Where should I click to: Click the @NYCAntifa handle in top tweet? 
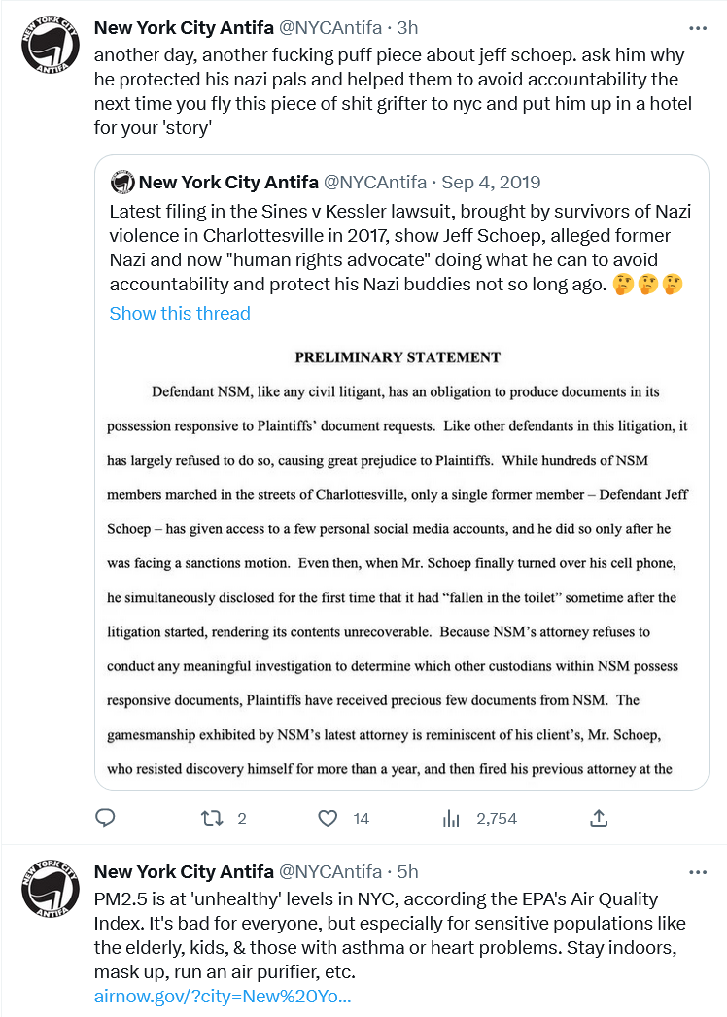[330, 28]
